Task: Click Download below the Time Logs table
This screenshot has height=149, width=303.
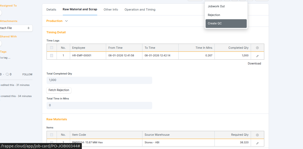Action: pos(254,63)
